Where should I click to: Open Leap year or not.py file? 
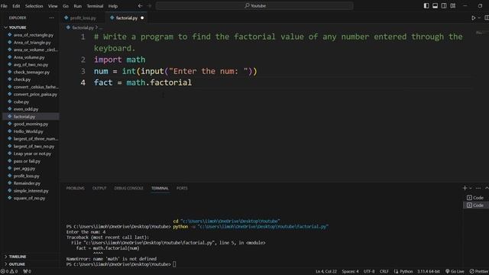tap(32, 154)
